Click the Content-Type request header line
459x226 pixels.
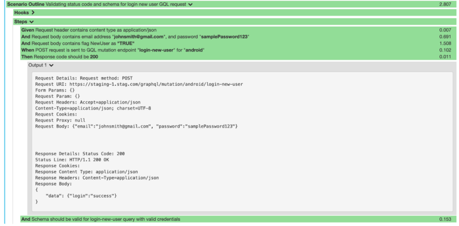click(x=93, y=108)
